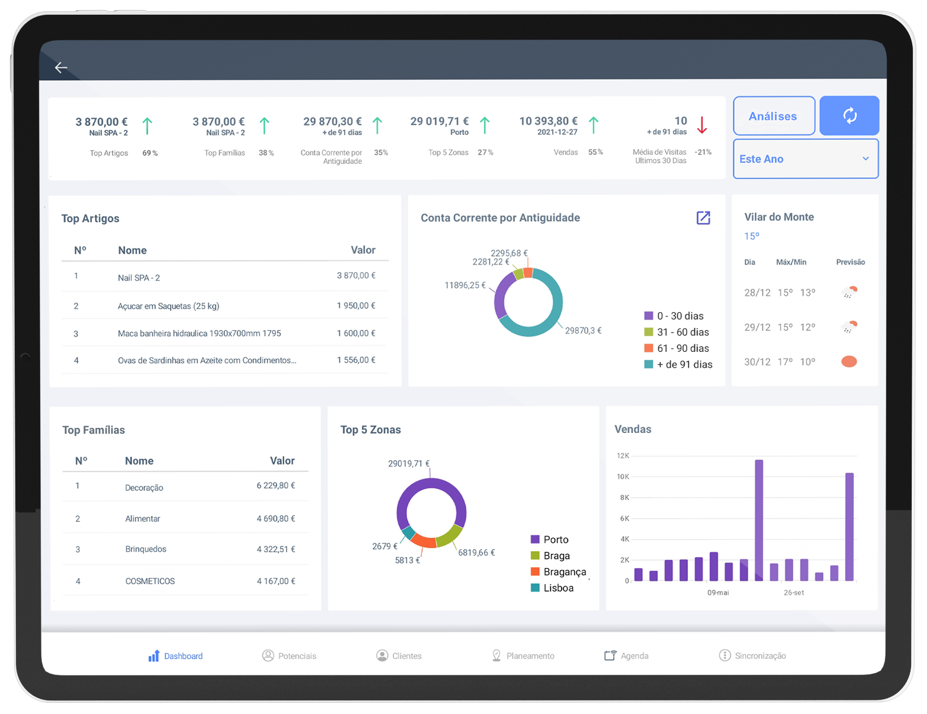Click the Potenciais person icon
Viewport: 927px width, 714px height.
pos(268,656)
